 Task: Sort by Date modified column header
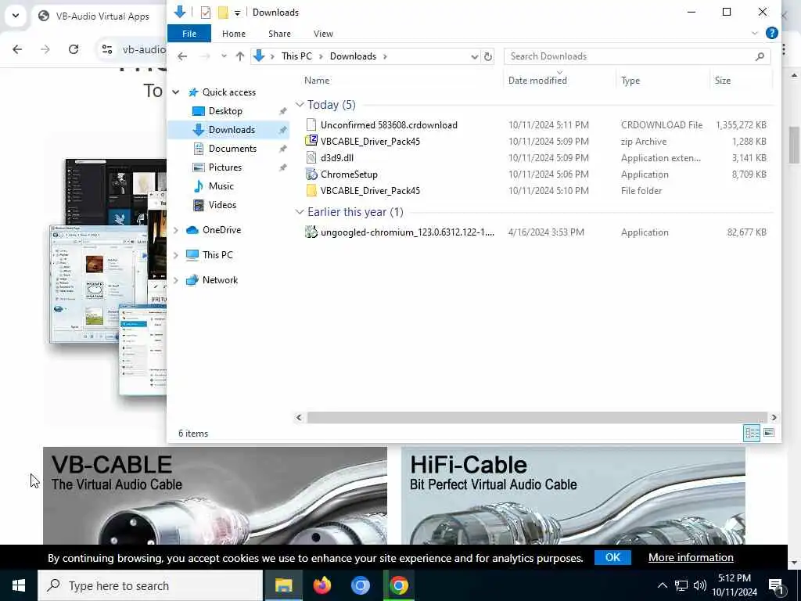click(537, 81)
